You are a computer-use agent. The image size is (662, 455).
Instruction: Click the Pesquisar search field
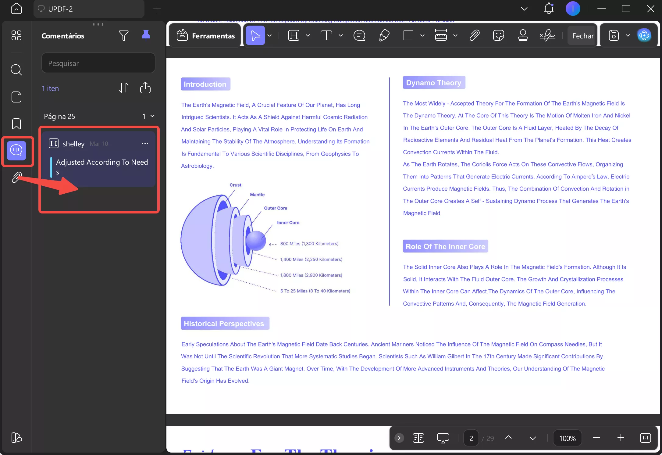click(x=98, y=63)
